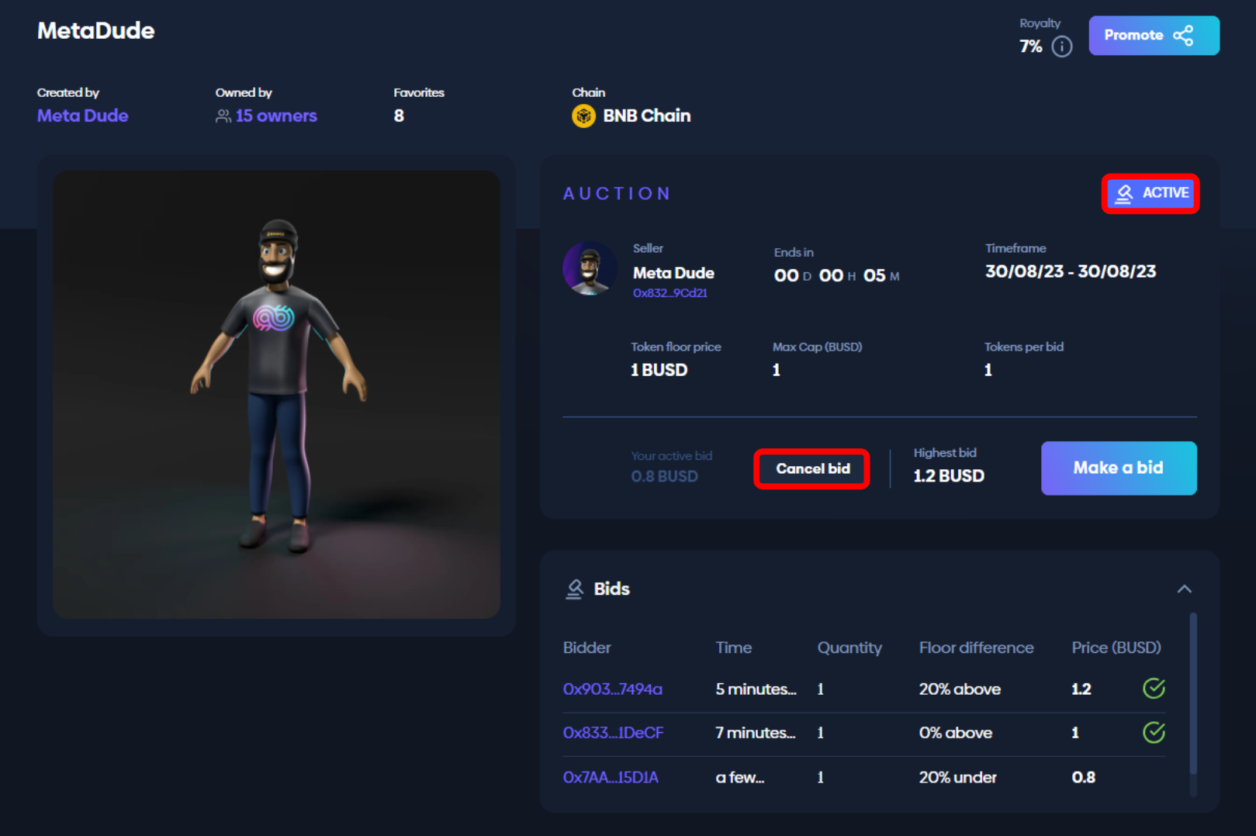Image resolution: width=1256 pixels, height=836 pixels.
Task: Click the seller avatar picture
Action: [x=590, y=269]
